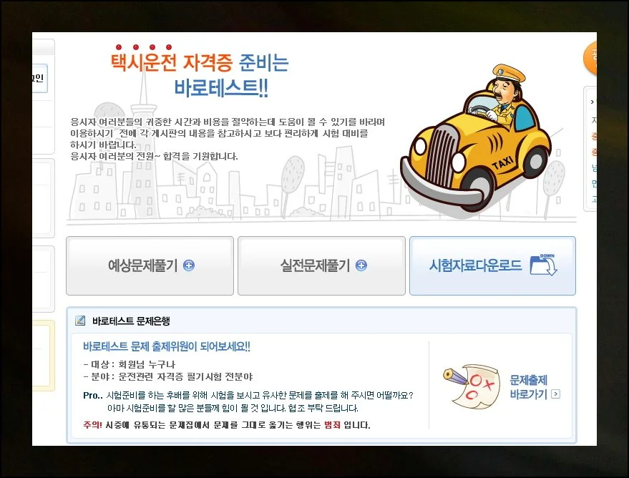Go to 시험자료다운로드 download page

[475, 265]
